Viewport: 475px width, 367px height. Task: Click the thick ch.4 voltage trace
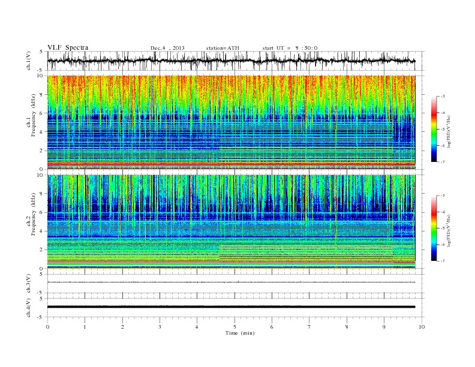click(231, 307)
